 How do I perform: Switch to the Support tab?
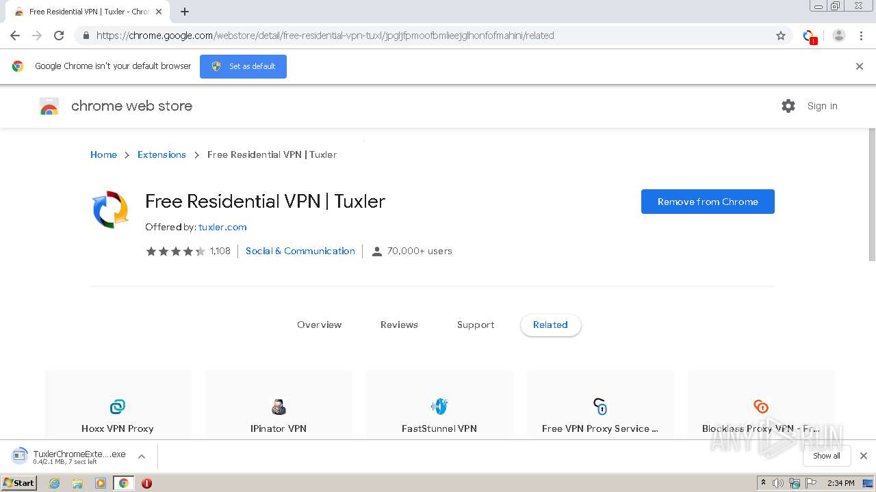click(476, 325)
